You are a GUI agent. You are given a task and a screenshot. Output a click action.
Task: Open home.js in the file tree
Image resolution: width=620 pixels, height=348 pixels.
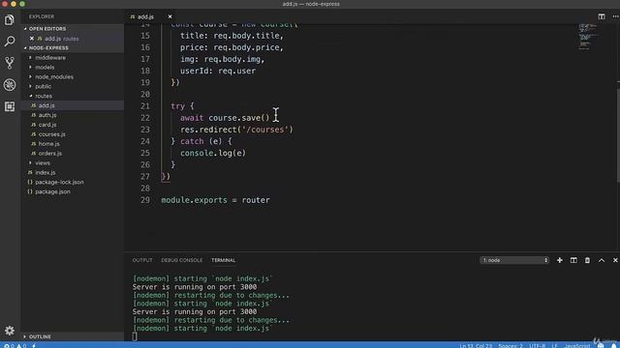tap(49, 144)
